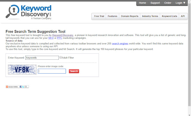
Task: Click the Bookmark plus icon
Action: [x=7, y=87]
